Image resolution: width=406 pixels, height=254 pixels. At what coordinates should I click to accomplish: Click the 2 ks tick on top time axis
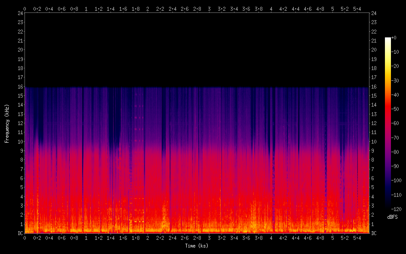click(x=148, y=9)
